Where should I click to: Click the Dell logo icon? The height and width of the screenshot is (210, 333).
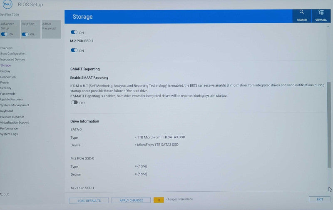coord(7,4)
